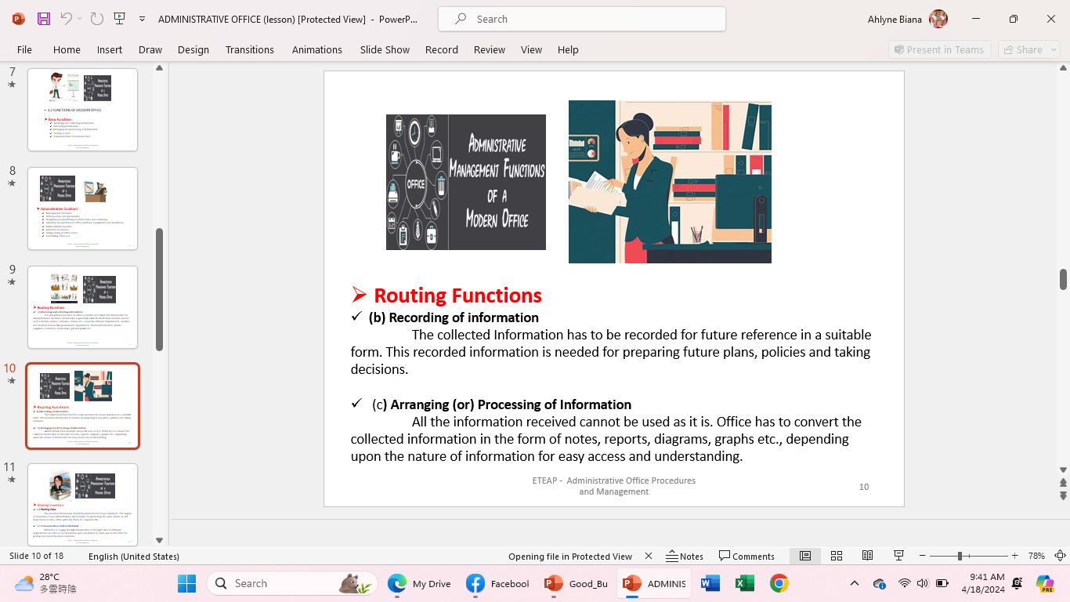Click the Redo icon in the title bar
The height and width of the screenshot is (602, 1070).
coord(96,19)
